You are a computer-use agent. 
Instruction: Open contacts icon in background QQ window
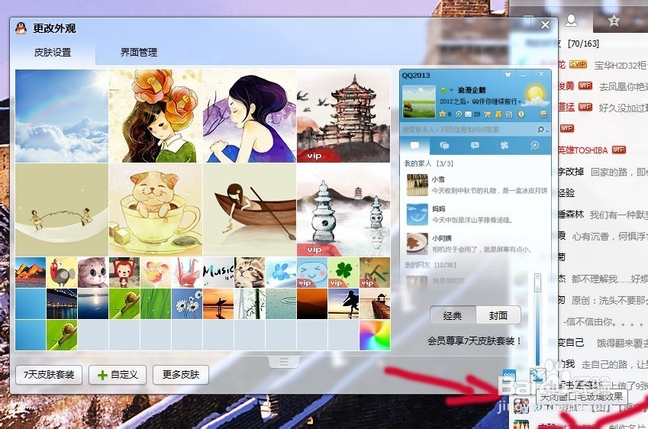[572, 21]
